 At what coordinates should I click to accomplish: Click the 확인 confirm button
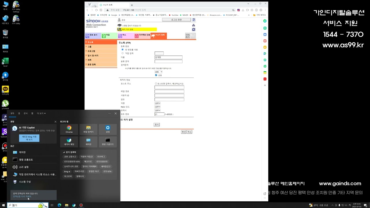184,132
